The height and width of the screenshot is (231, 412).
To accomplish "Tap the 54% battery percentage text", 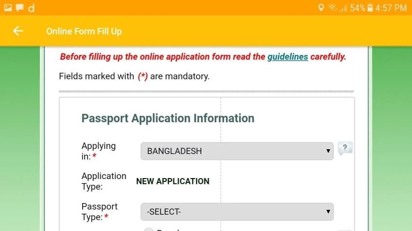I will [x=357, y=8].
